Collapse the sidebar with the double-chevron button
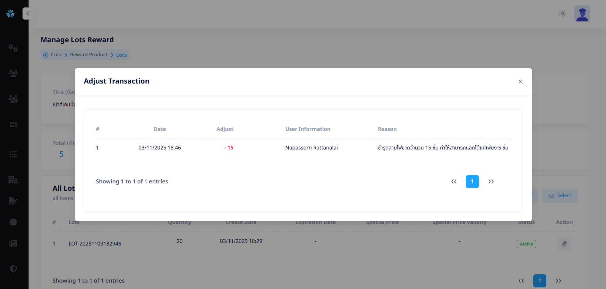The image size is (606, 289). [x=28, y=13]
